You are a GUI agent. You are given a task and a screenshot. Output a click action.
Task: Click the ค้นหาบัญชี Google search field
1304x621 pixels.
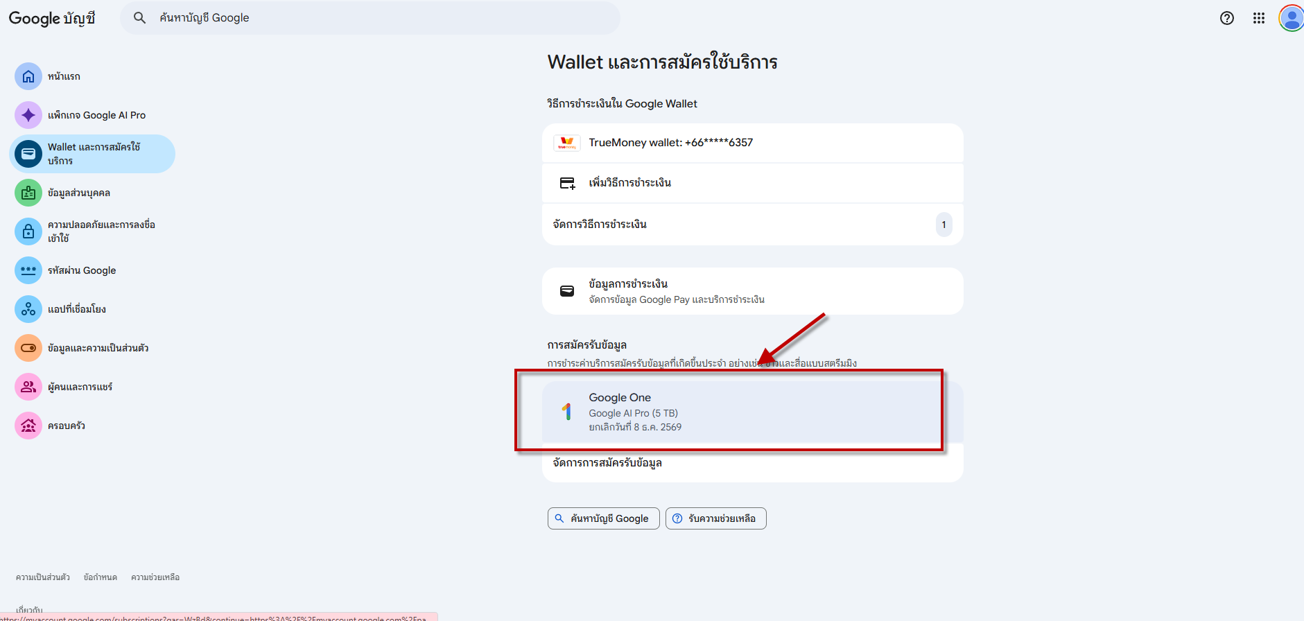point(370,18)
